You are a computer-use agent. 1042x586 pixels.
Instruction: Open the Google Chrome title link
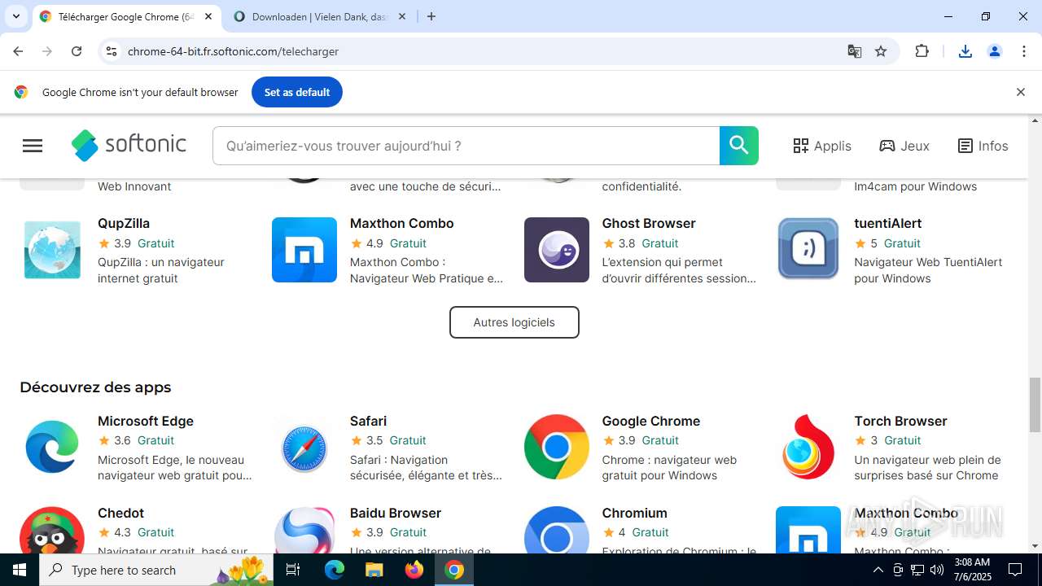click(x=651, y=421)
